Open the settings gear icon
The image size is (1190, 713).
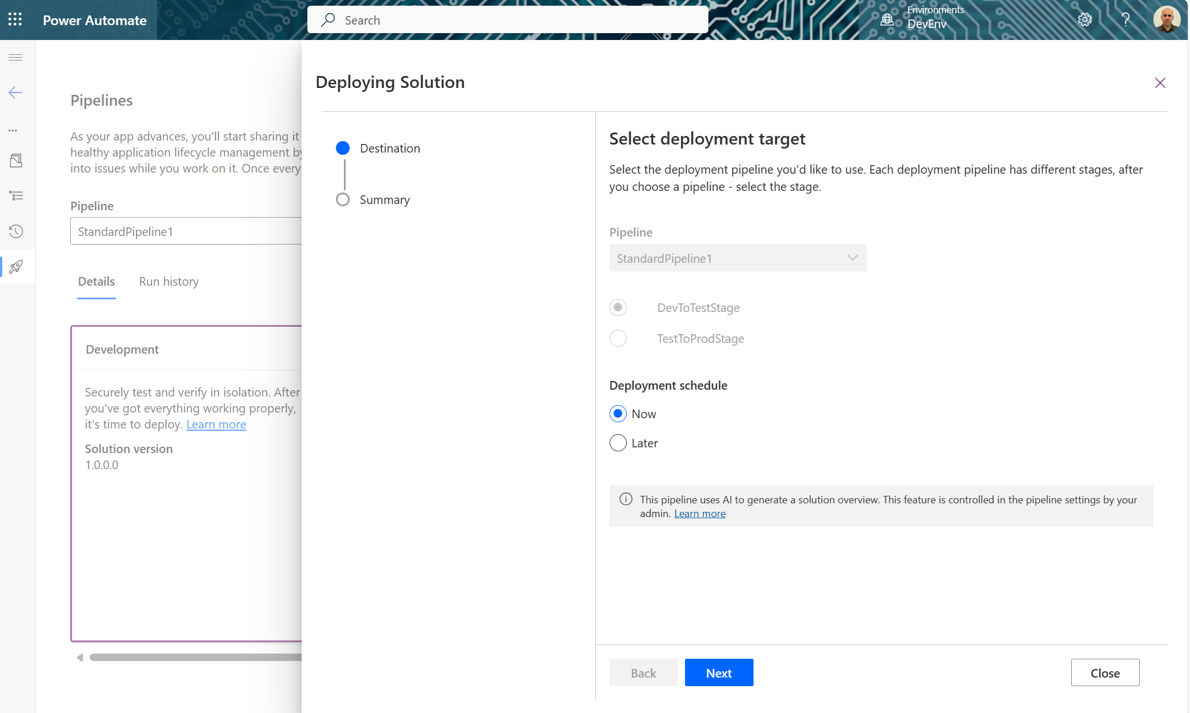1084,20
